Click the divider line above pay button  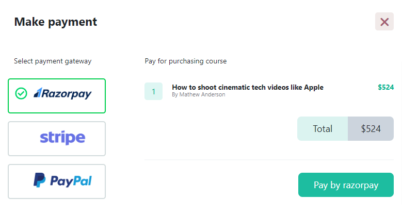point(269,160)
